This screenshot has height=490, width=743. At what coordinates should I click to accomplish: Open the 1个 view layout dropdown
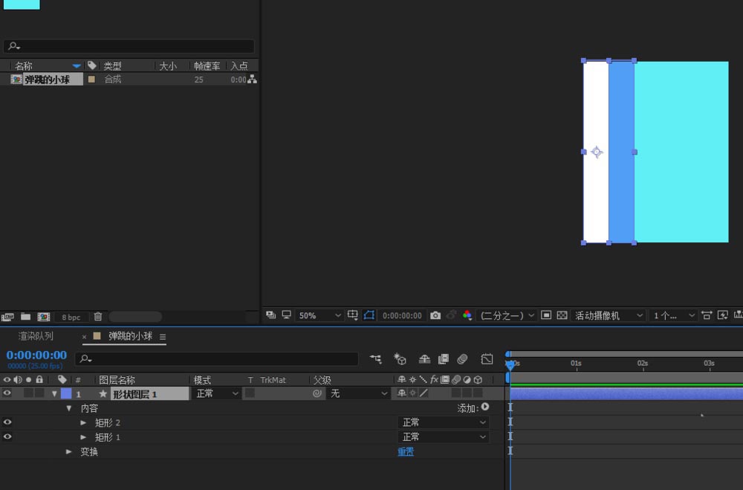coord(673,315)
